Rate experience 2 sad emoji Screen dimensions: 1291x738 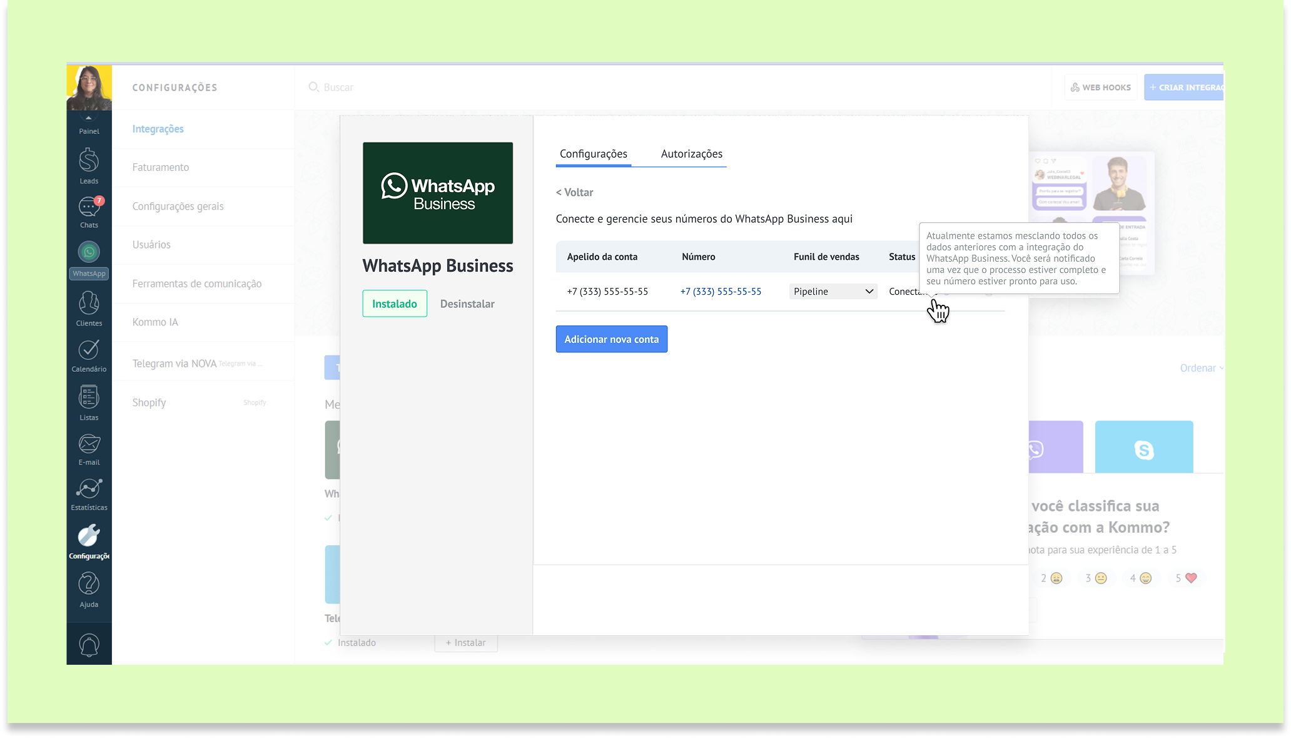click(1051, 578)
